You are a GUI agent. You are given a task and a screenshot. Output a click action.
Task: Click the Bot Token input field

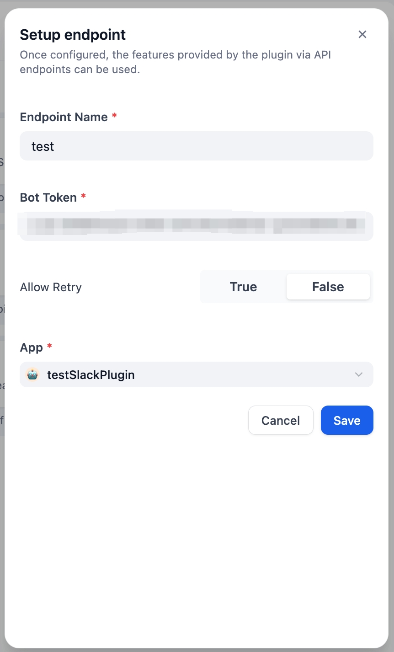click(x=196, y=225)
